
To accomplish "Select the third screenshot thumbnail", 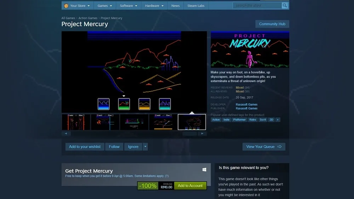I will click(x=134, y=122).
